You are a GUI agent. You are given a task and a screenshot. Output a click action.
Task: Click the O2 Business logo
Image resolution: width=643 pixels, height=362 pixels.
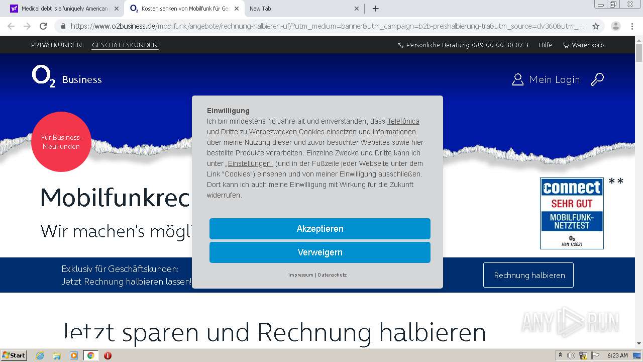[x=67, y=77]
